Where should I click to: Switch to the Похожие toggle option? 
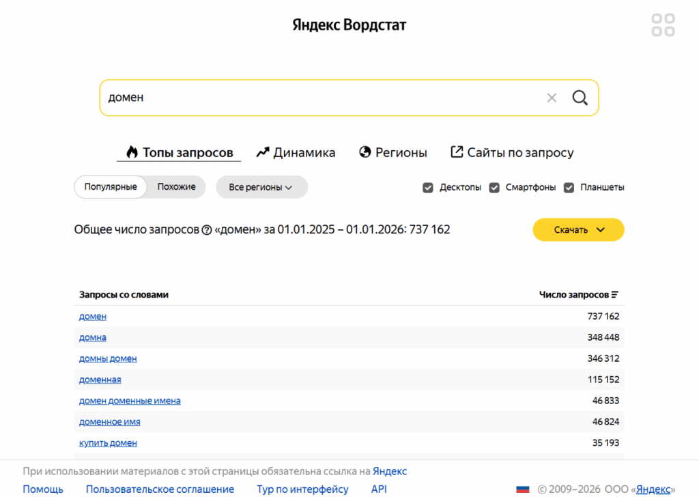coord(176,187)
